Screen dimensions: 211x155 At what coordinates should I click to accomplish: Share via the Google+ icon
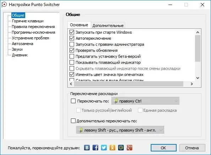click(129, 148)
